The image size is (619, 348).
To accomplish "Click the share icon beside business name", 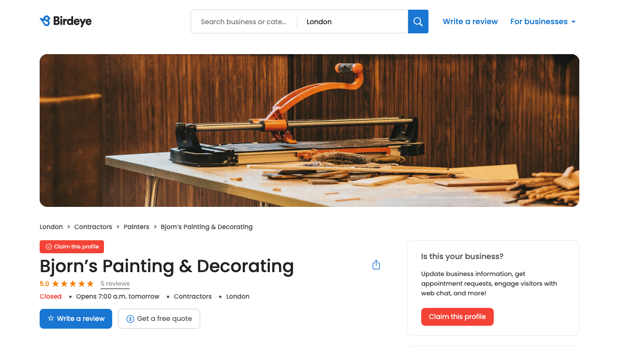I will click(x=376, y=264).
